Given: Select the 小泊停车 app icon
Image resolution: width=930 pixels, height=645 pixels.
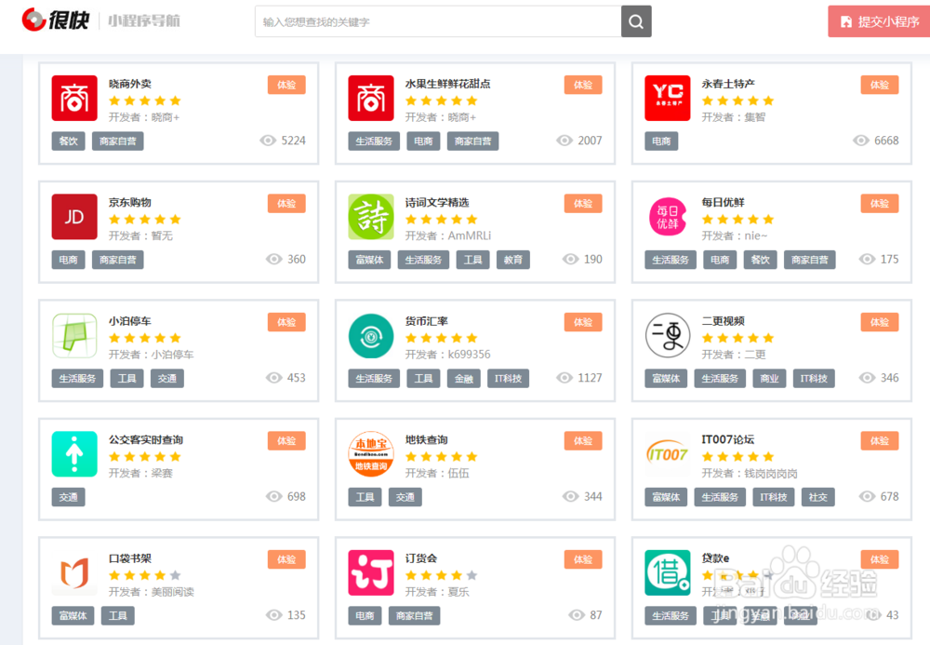Looking at the screenshot, I should coord(74,335).
